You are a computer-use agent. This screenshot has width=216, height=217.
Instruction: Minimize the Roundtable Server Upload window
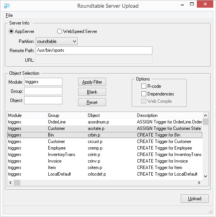tap(182, 5)
